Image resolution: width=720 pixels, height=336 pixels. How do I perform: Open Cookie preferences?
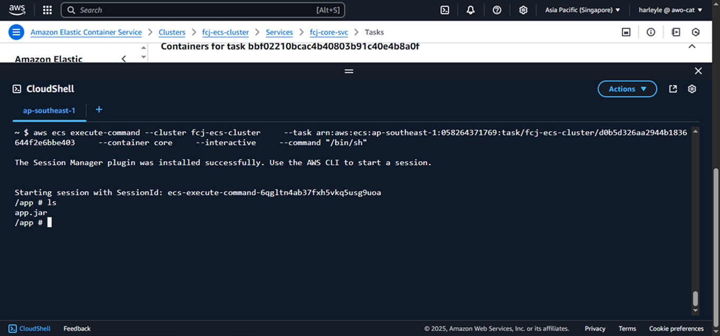click(x=676, y=329)
